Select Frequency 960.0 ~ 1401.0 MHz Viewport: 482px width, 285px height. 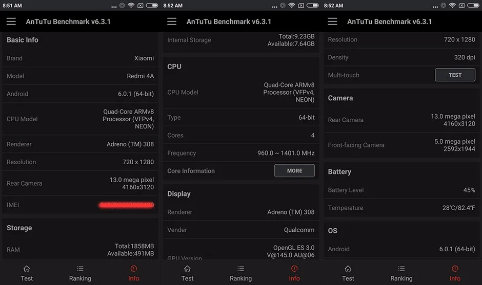tap(286, 153)
